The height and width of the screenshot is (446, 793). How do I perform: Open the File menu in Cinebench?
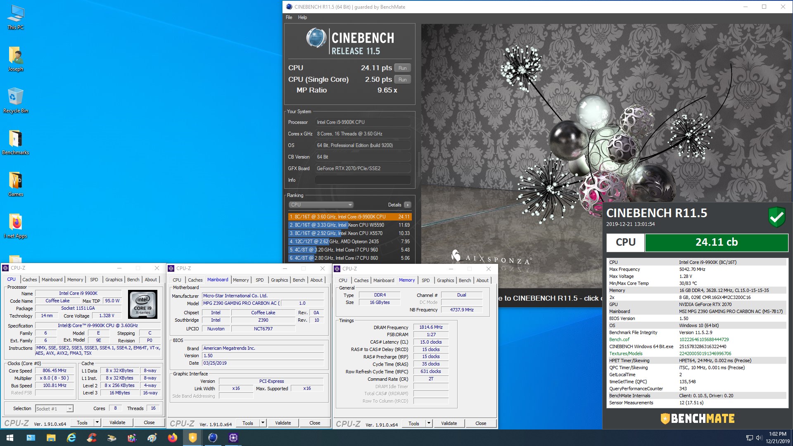(289, 17)
